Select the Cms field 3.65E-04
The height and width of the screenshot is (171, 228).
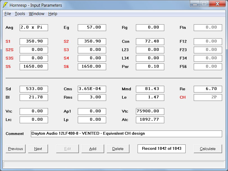pyautogui.click(x=92, y=89)
